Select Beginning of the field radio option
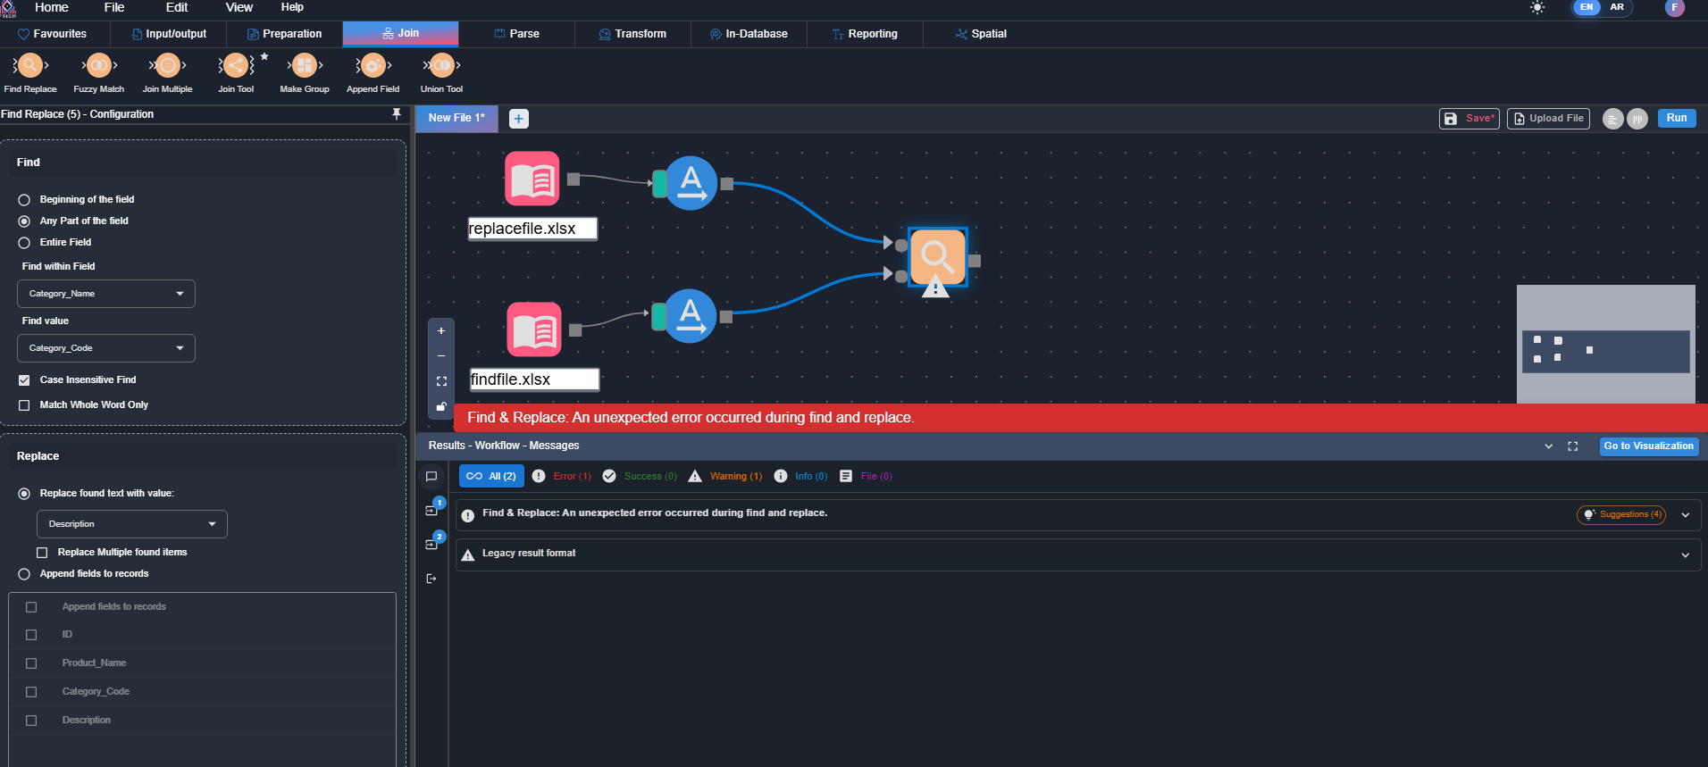The width and height of the screenshot is (1708, 767). coord(24,200)
